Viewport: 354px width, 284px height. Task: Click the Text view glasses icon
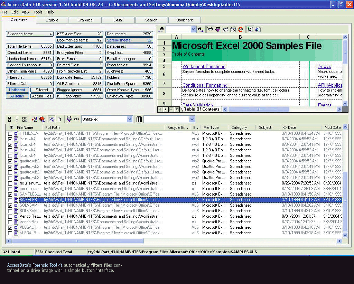point(225,30)
